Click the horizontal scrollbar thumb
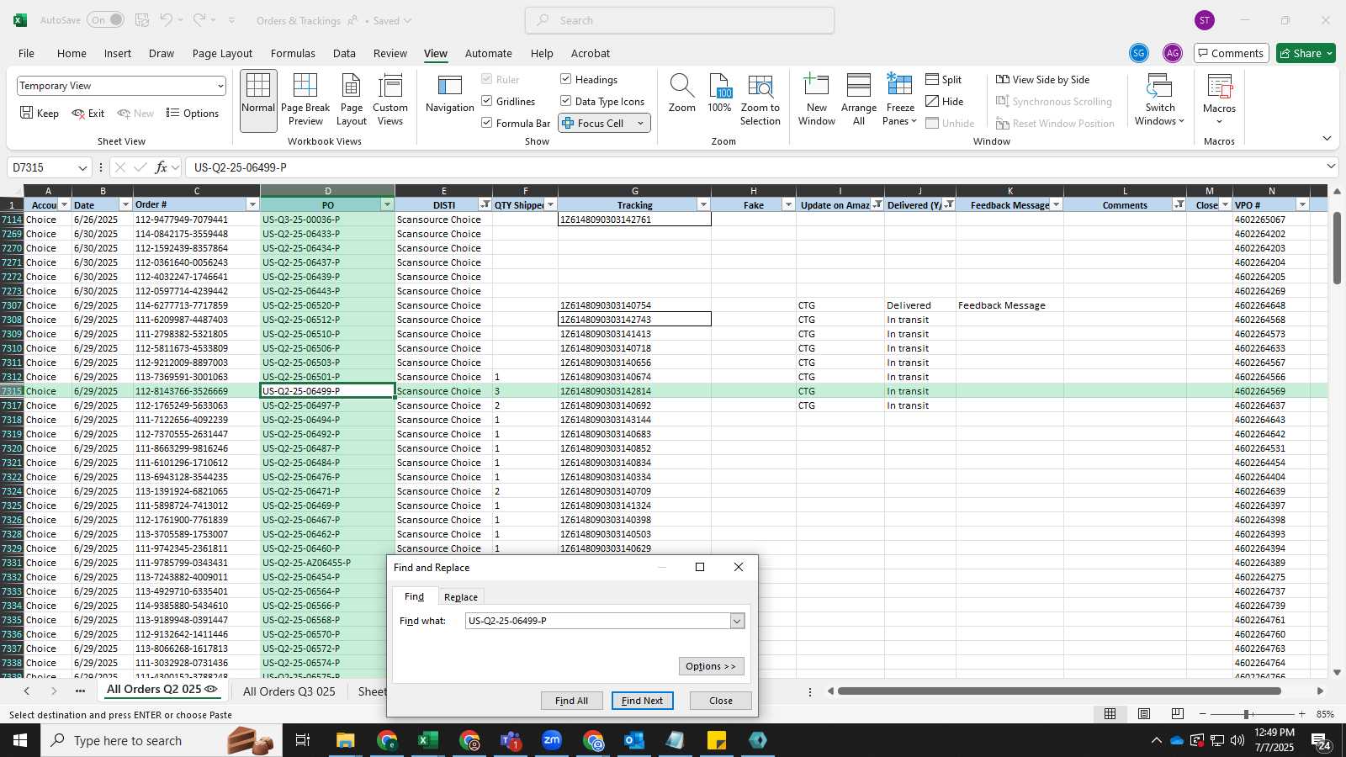This screenshot has height=757, width=1346. 1059,691
